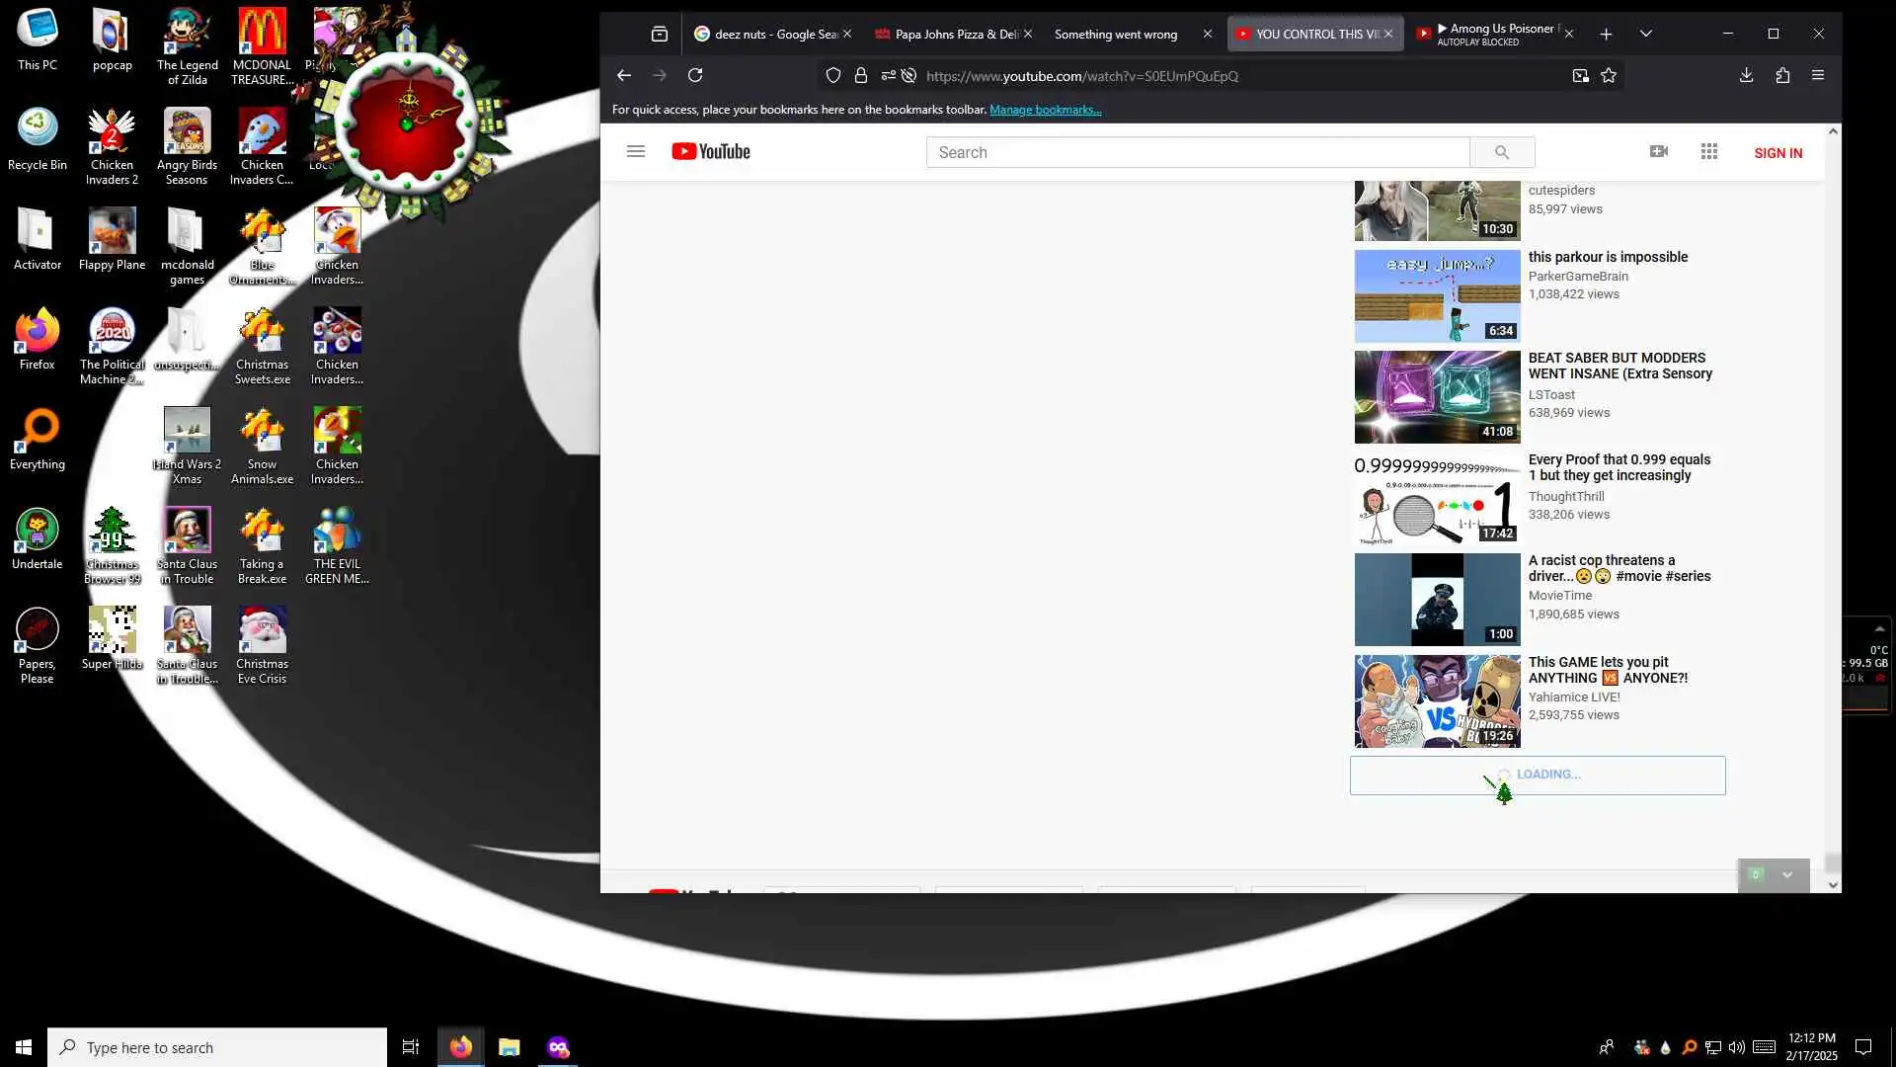Viewport: 1896px width, 1067px height.
Task: Toggle the autoplay blocked permission icon
Action: tap(908, 75)
